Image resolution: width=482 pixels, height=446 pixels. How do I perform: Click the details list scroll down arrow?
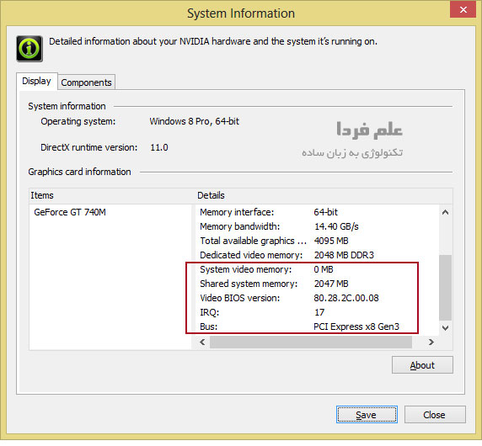tap(445, 328)
